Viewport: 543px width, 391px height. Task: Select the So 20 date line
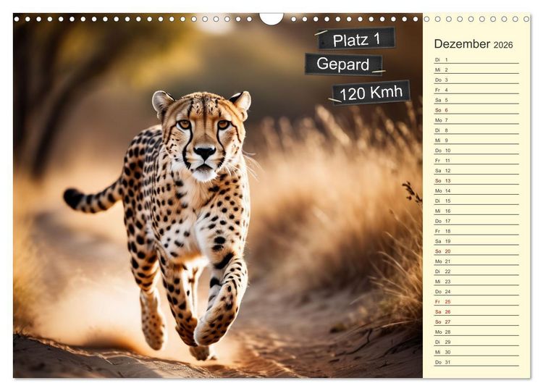(x=476, y=251)
